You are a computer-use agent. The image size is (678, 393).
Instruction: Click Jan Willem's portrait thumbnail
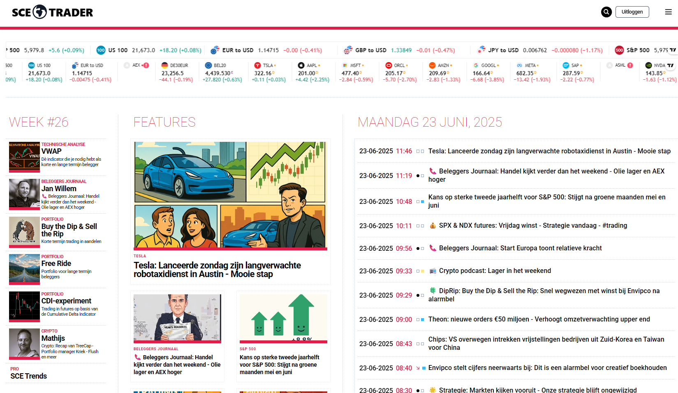tap(24, 194)
